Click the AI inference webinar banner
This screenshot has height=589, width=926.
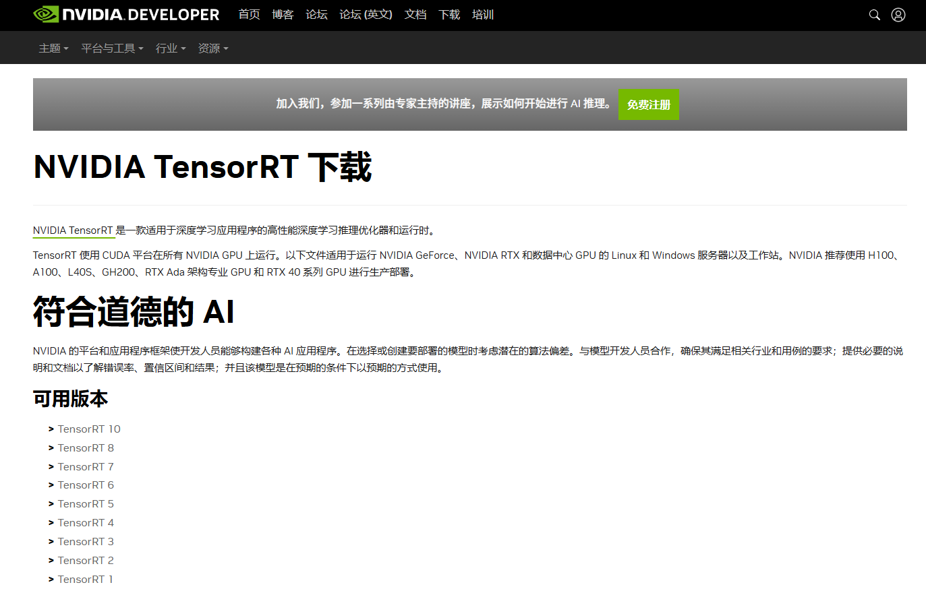click(x=443, y=104)
